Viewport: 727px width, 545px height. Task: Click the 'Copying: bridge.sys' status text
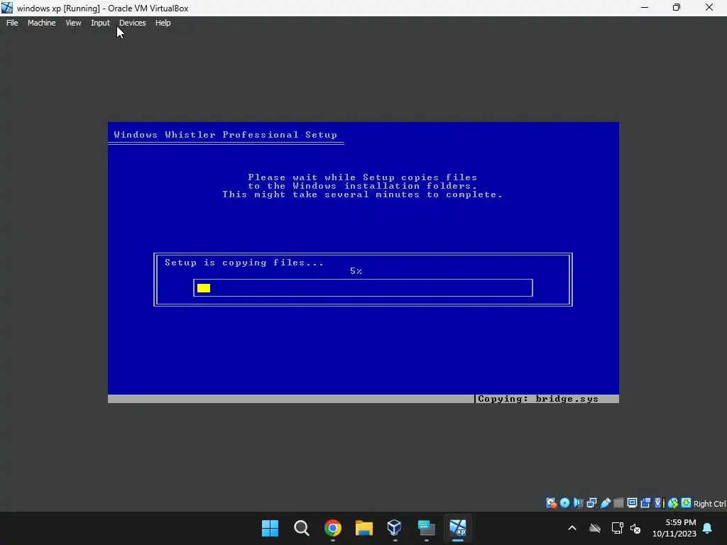(538, 399)
